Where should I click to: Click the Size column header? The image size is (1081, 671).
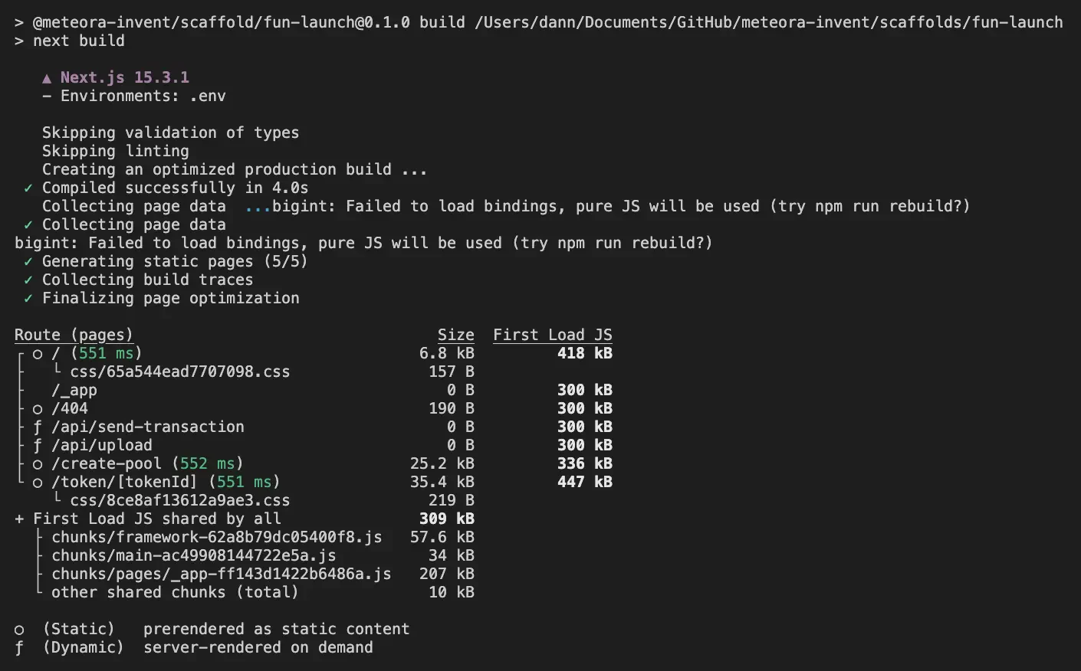tap(456, 335)
